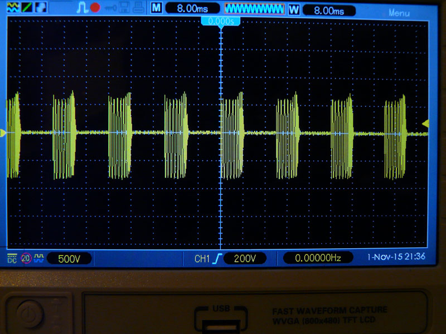Click the 0.000s trigger position marker

pos(221,21)
